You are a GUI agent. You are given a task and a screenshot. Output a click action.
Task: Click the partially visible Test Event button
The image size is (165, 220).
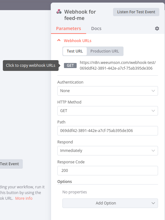click(x=11, y=164)
